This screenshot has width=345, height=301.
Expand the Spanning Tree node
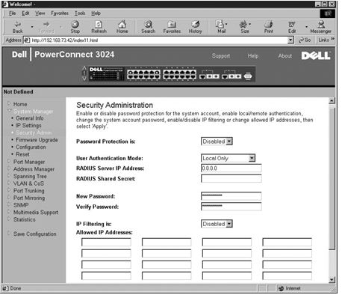(x=9, y=176)
